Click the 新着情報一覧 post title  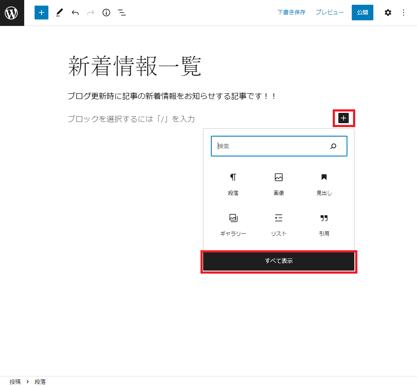134,66
